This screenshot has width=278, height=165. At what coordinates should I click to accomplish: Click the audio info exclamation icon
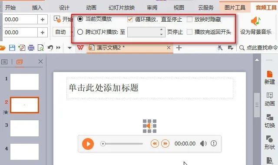214,143
